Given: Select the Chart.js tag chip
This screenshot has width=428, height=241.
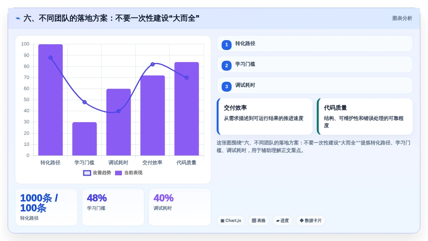Looking at the screenshot, I should click(231, 220).
